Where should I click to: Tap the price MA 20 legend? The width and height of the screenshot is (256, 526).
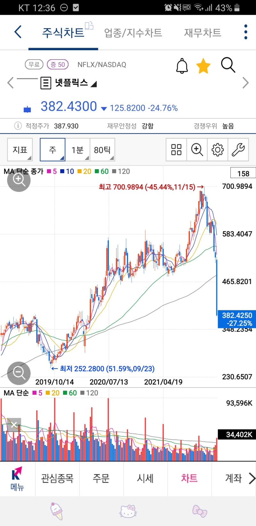pyautogui.click(x=84, y=171)
